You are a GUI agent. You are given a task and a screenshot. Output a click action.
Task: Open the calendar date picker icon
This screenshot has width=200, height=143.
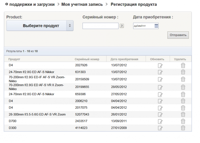[x=156, y=26]
